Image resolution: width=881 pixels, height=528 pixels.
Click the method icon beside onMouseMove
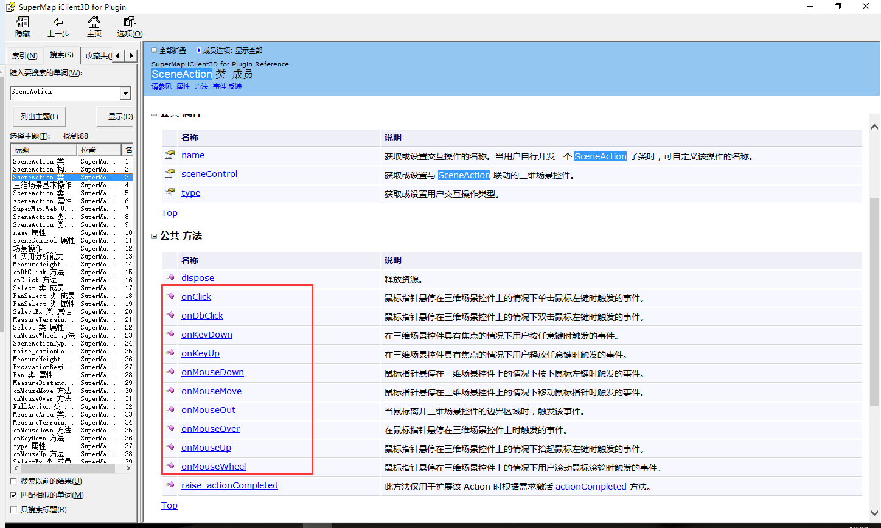point(170,391)
